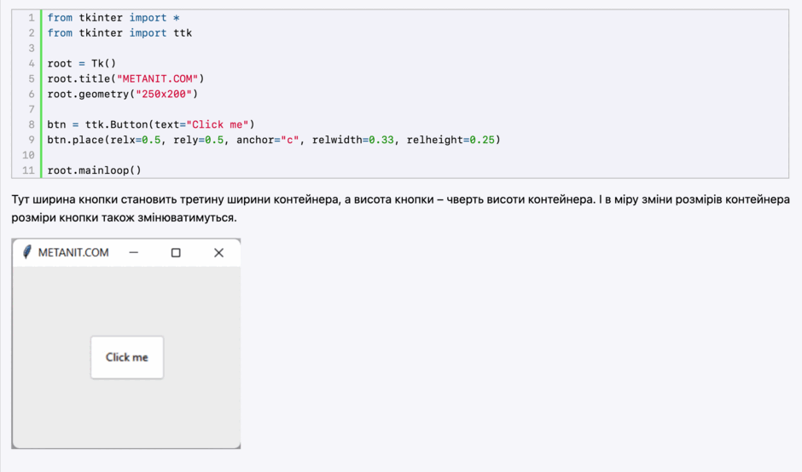Image resolution: width=802 pixels, height=472 pixels.
Task: Click the METANIT.COM window title text
Action: pos(73,252)
